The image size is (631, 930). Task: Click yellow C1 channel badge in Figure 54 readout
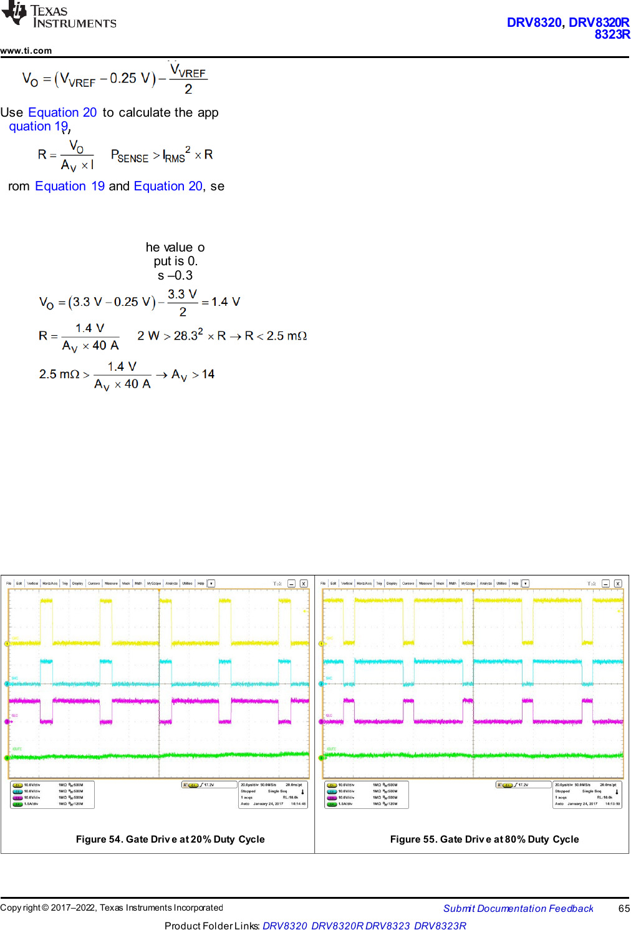pos(17,785)
